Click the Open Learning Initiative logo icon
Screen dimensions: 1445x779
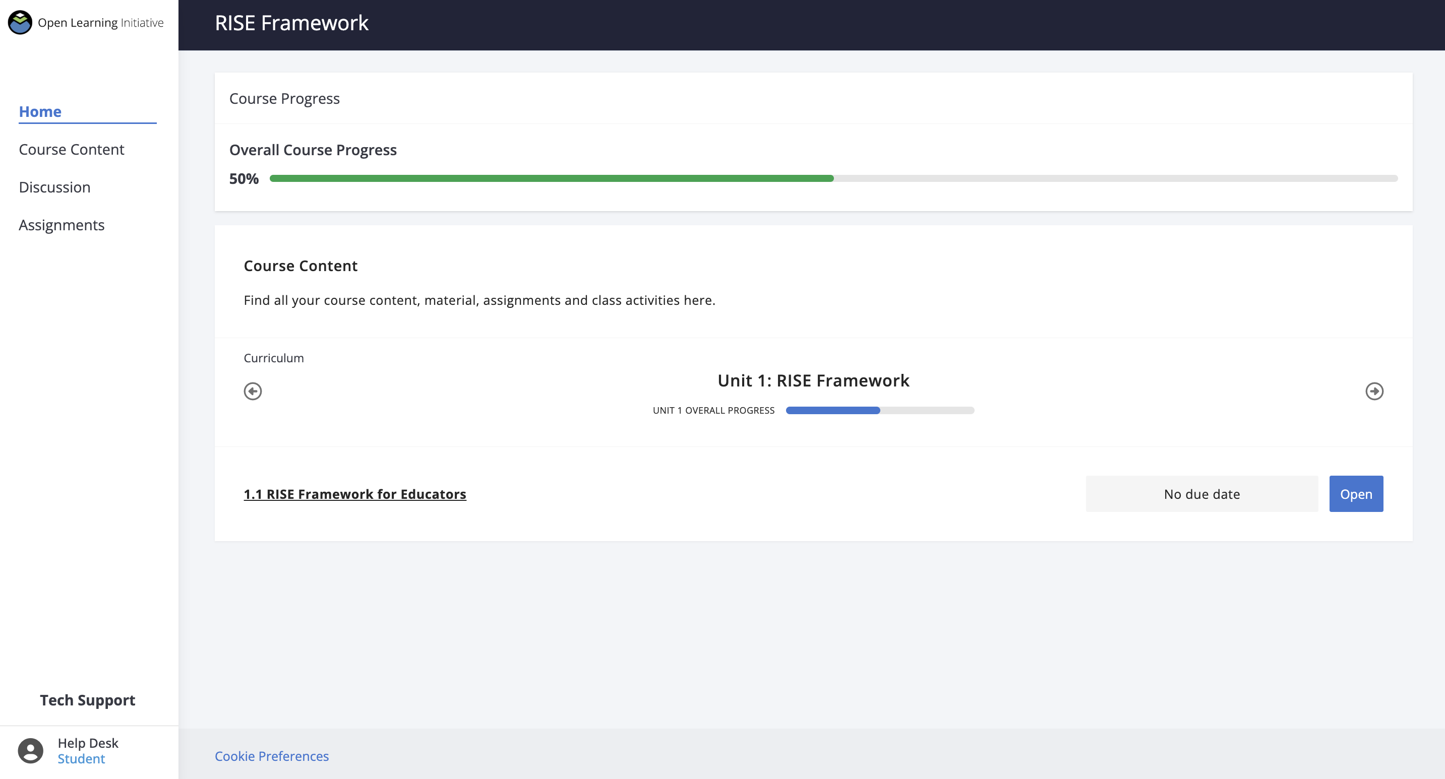pos(20,22)
